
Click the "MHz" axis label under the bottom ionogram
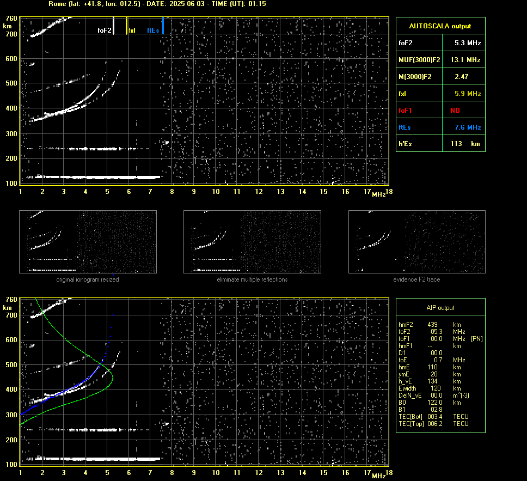[378, 476]
